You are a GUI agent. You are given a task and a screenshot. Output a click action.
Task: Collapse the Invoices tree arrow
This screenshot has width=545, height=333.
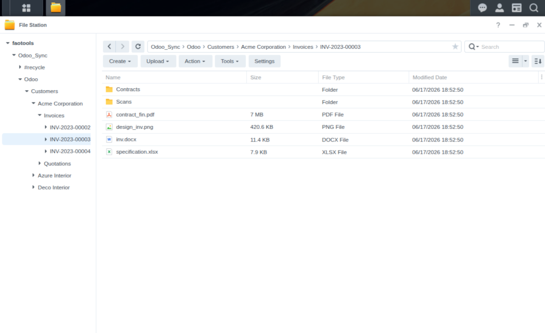(x=40, y=115)
